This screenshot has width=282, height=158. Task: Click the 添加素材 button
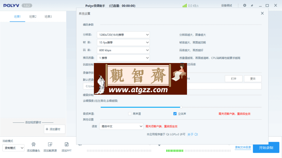[x=55, y=129]
